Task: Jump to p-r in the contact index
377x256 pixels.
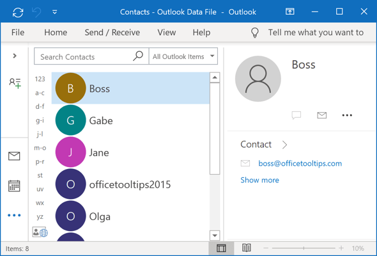Action: pos(40,161)
